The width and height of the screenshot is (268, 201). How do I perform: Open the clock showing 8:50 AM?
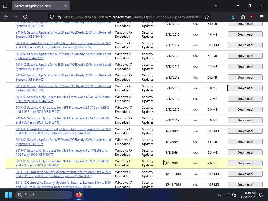pos(249,195)
